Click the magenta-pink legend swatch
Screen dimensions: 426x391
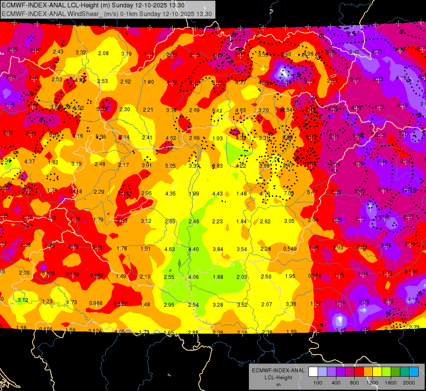click(350, 371)
